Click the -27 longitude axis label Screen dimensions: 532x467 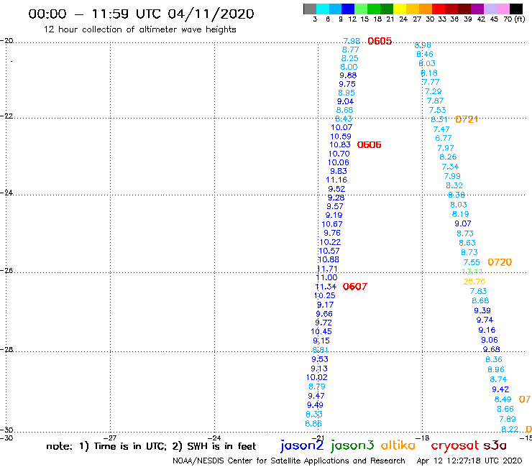click(110, 438)
